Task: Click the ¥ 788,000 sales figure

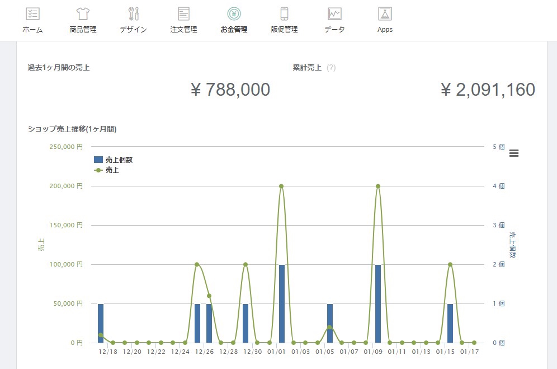Action: 230,90
